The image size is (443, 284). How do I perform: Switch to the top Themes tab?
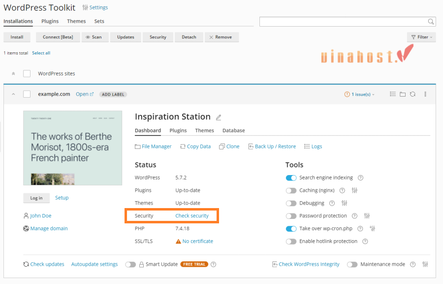point(76,21)
